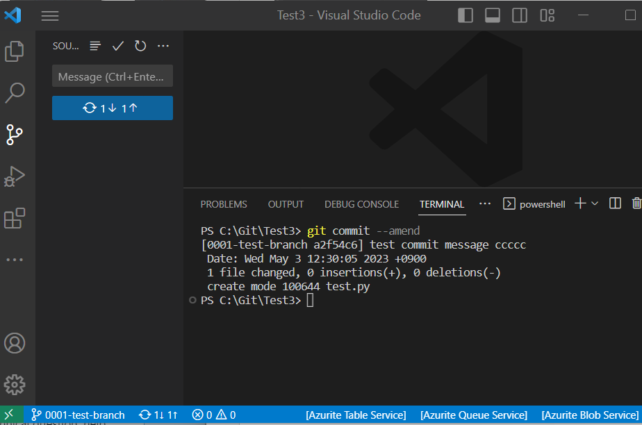View source control as tree or list
Viewport: 642px width, 425px height.
point(95,46)
